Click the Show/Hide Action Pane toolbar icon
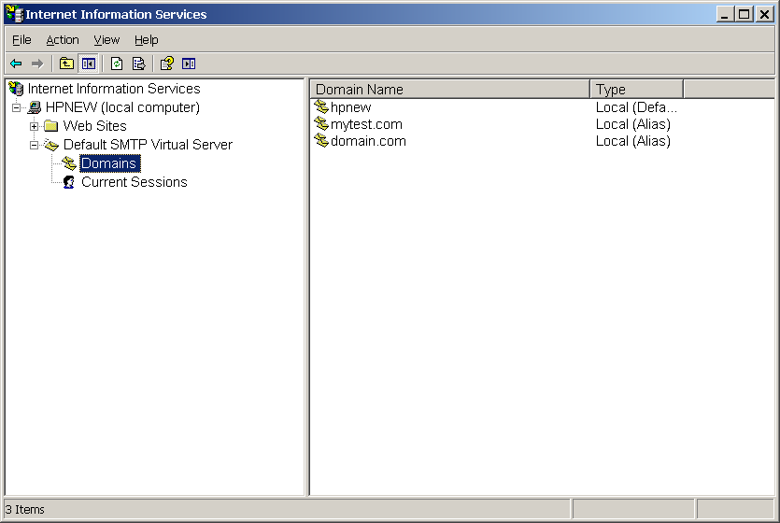The height and width of the screenshot is (523, 780). 189,64
